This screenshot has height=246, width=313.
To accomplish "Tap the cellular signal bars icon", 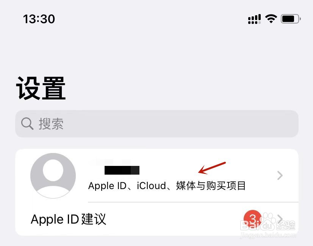I will (x=254, y=19).
